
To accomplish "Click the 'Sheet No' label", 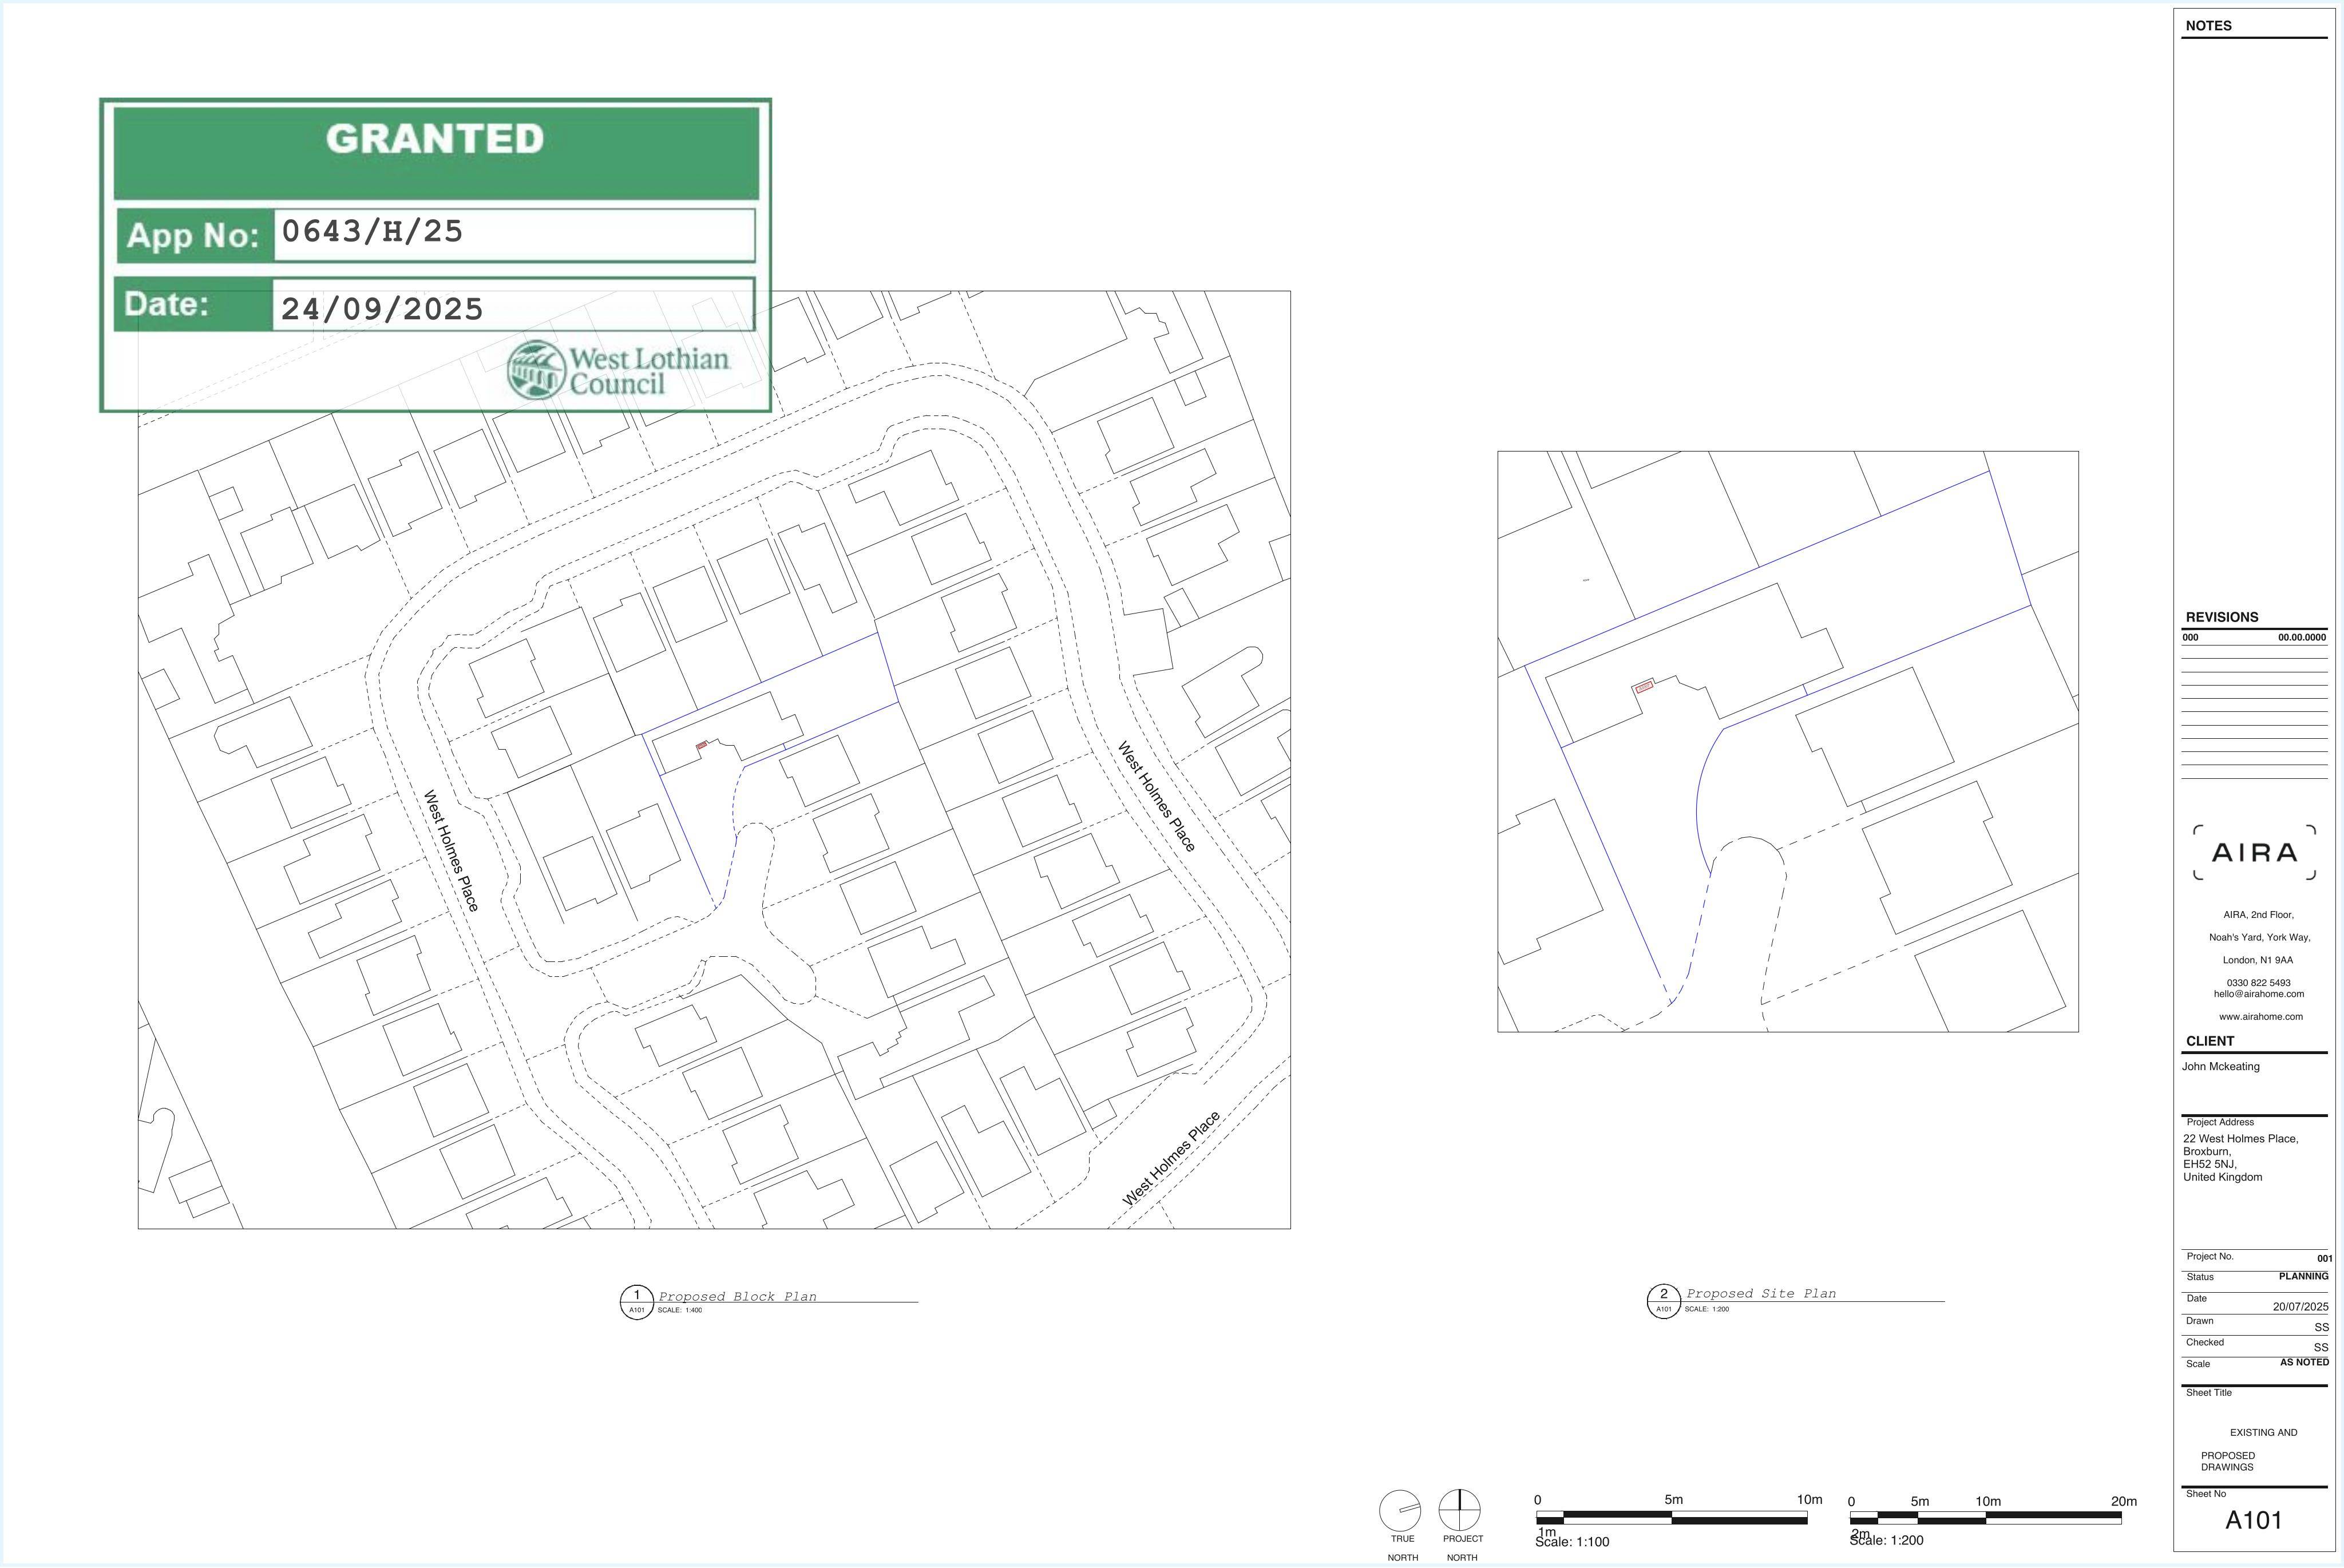I will 2205,1494.
